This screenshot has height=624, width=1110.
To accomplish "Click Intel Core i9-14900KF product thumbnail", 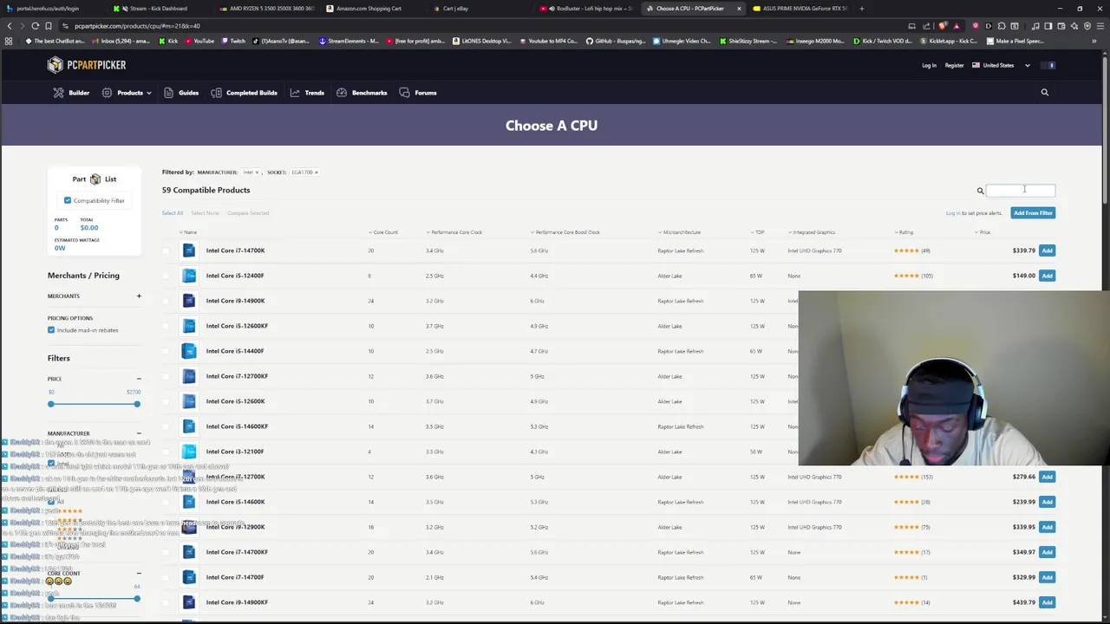I will [189, 602].
